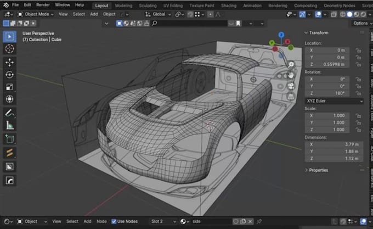
Task: Open the File menu
Action: click(x=15, y=5)
